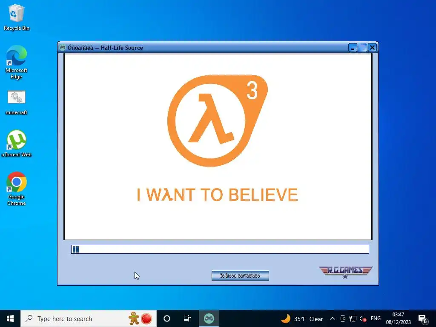
Task: Minimize the Half-Life Source installer window
Action: click(353, 48)
